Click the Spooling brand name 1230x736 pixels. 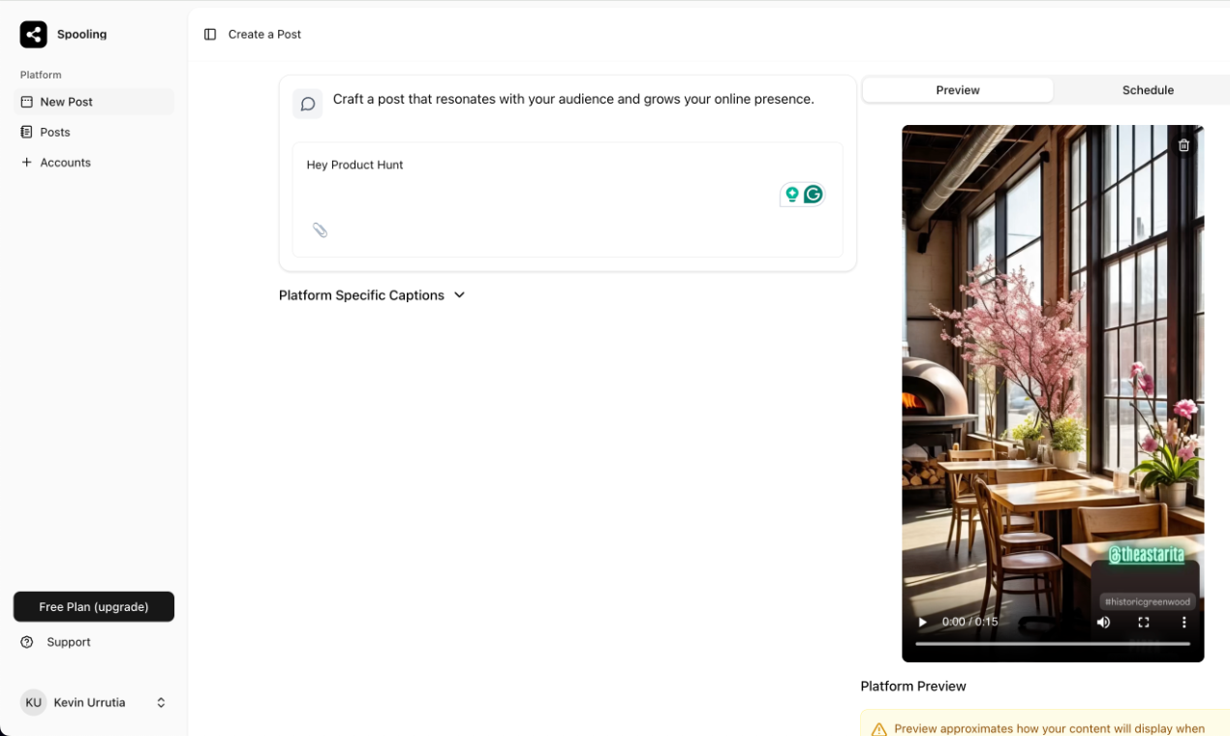click(x=82, y=35)
